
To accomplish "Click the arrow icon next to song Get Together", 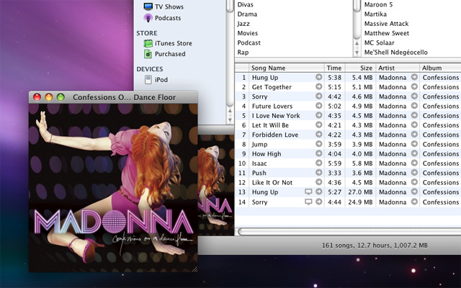I will 319,86.
